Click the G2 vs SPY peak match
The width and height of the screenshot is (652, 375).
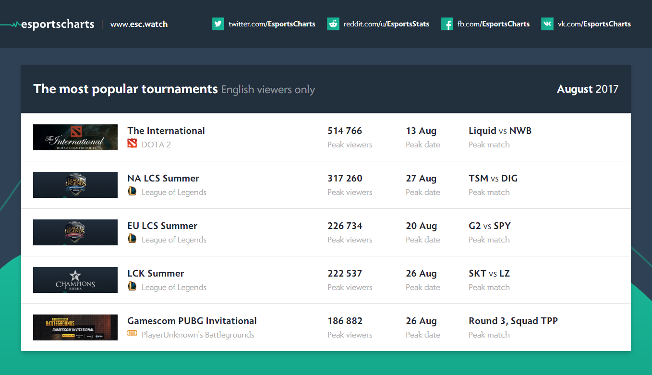tap(490, 226)
